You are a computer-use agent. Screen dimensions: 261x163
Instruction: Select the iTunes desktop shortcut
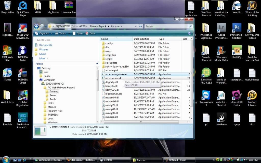pyautogui.click(x=7, y=75)
